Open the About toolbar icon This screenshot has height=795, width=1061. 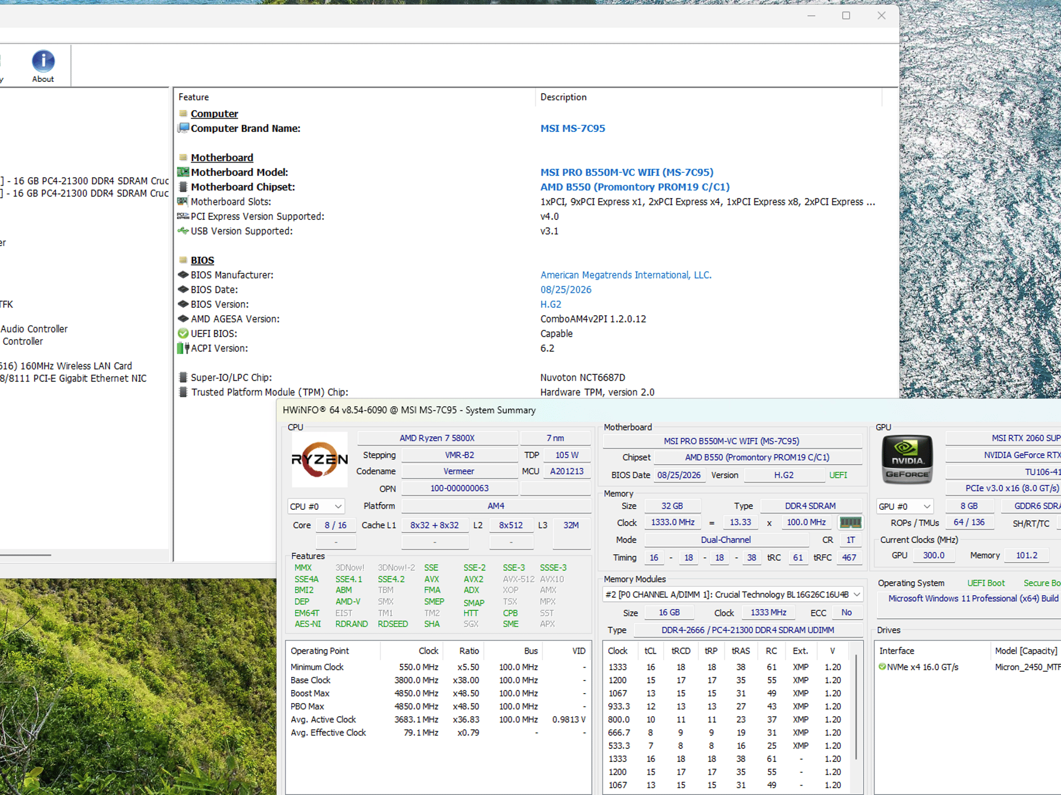click(x=43, y=66)
